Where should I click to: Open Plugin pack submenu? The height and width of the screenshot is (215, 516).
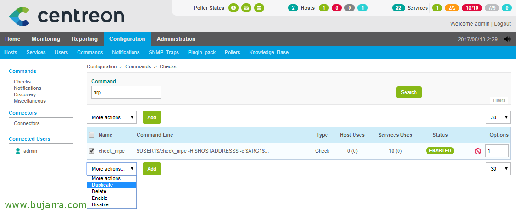[x=202, y=52]
